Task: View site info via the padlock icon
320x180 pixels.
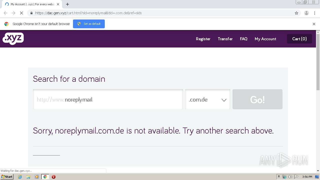Action: (31, 13)
